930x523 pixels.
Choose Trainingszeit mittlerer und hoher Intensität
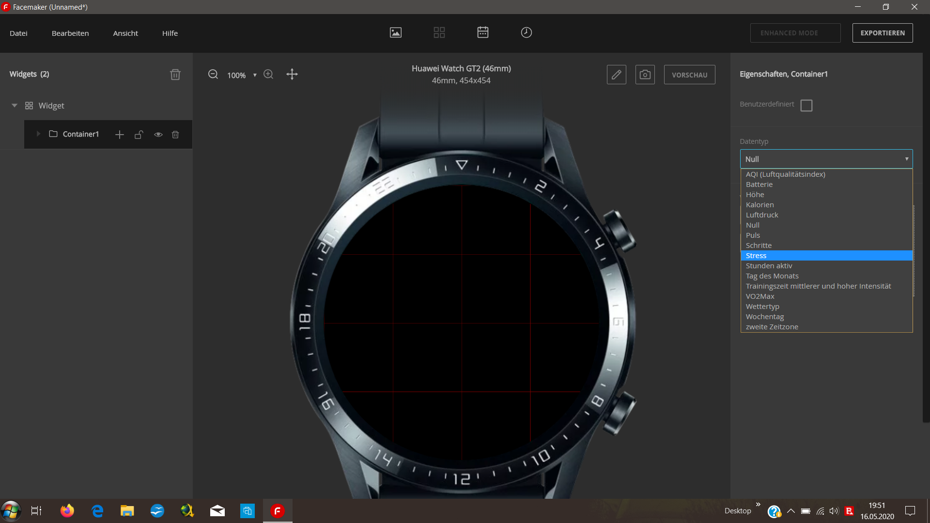tap(826, 286)
